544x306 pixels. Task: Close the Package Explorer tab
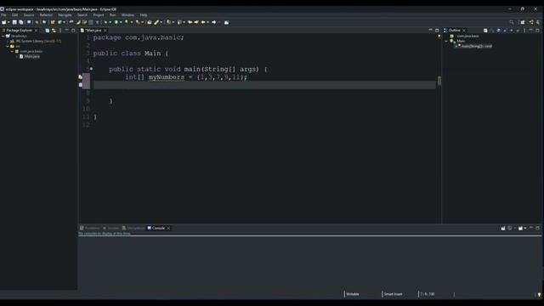point(36,31)
